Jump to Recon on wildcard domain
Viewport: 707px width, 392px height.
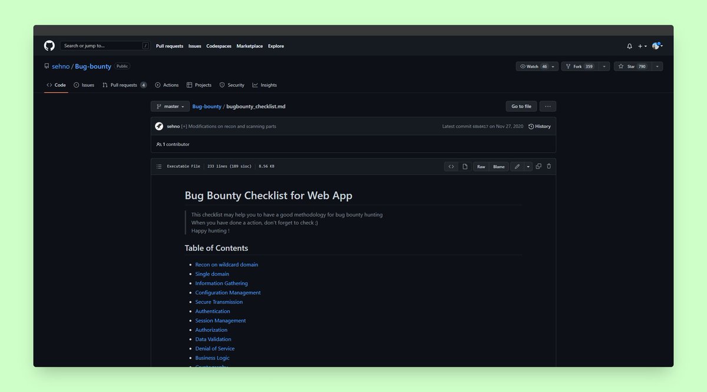(227, 265)
